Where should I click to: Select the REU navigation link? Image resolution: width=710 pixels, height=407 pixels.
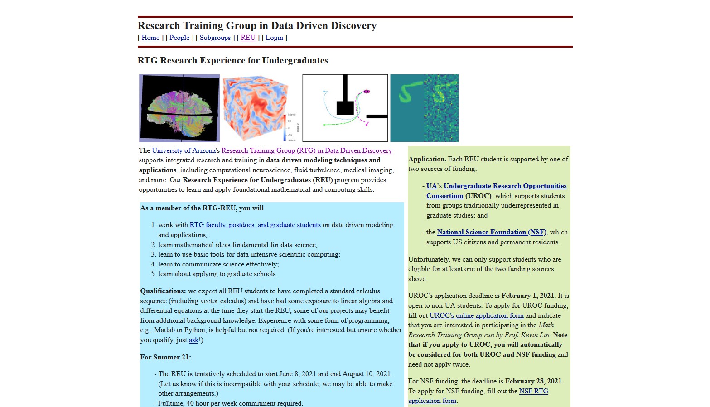coord(248,38)
